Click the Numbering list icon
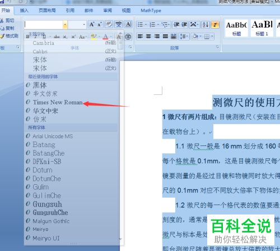 pos(152,25)
